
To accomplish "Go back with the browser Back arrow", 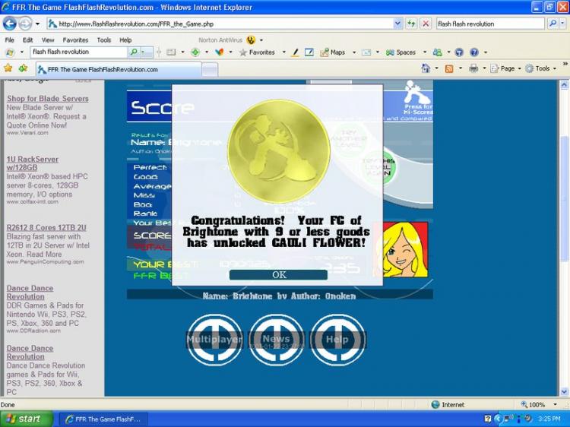I will click(x=11, y=24).
